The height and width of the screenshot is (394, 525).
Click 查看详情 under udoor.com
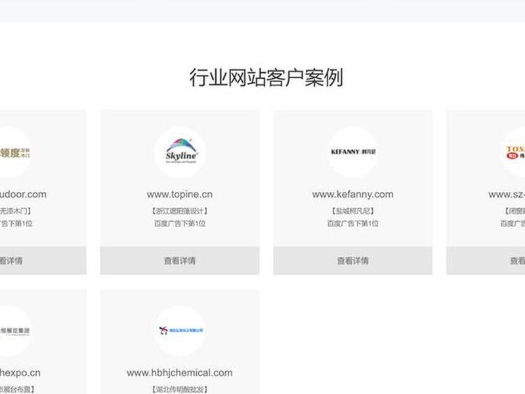(x=43, y=261)
